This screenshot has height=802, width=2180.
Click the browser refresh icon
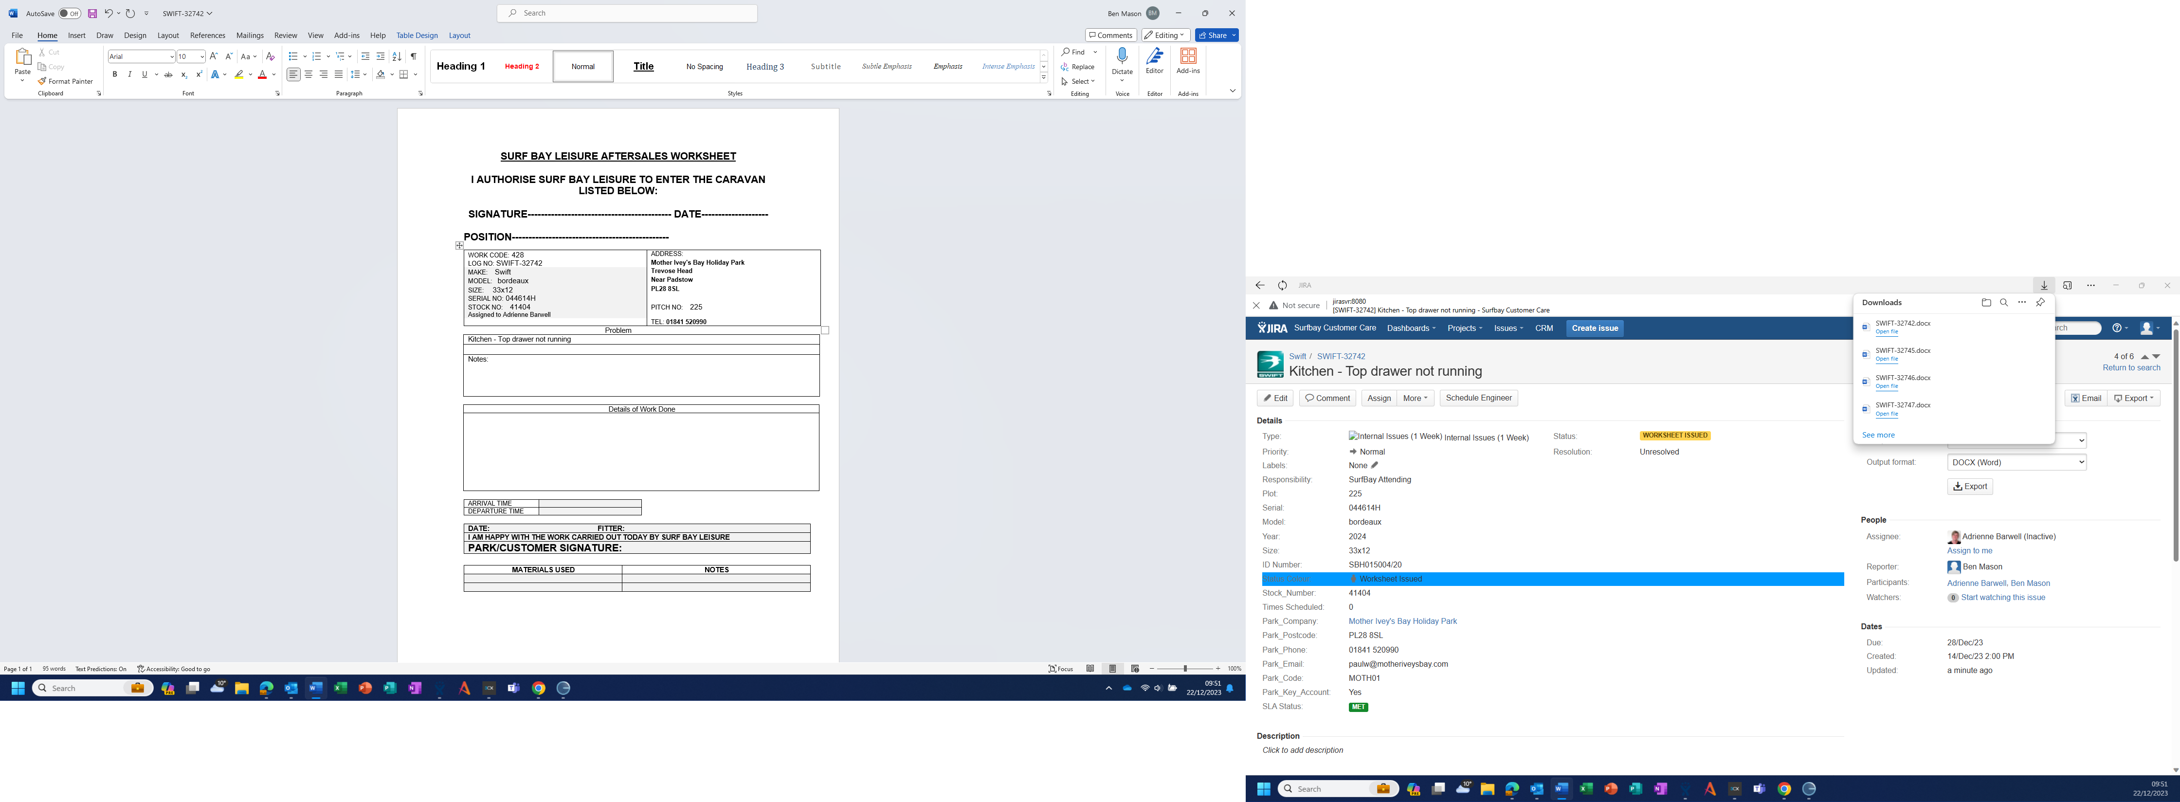[x=1282, y=286]
